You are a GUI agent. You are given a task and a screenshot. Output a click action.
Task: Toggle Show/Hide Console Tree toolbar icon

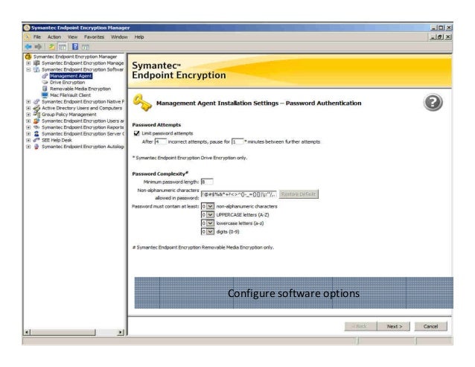(62, 47)
